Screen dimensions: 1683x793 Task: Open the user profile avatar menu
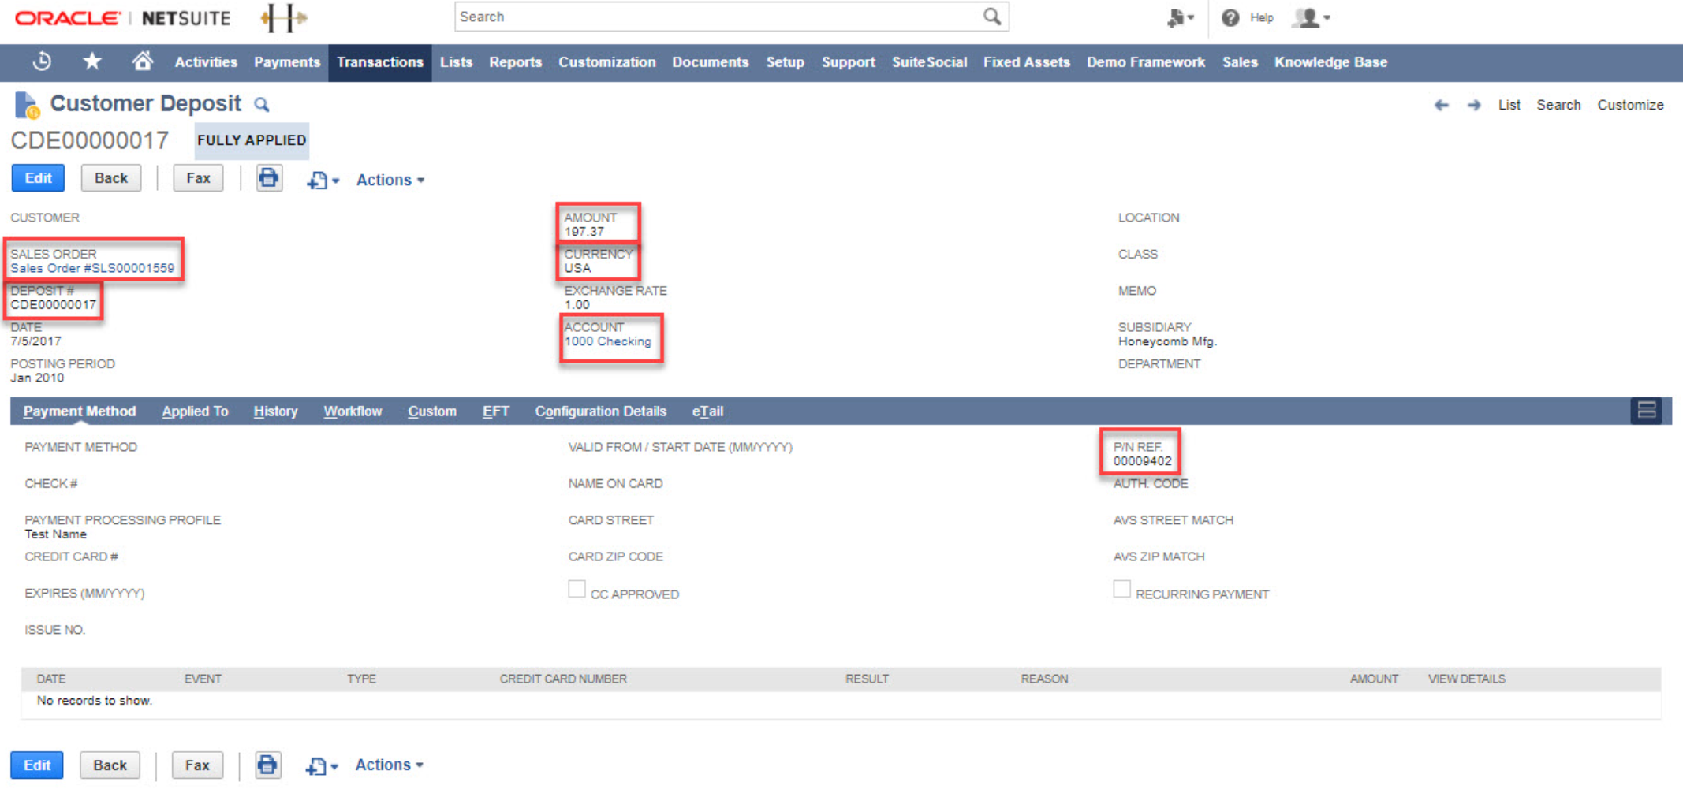(x=1311, y=17)
